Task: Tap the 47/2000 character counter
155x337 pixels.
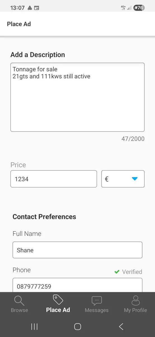Action: (x=133, y=139)
